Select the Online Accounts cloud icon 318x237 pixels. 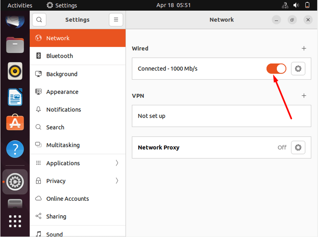click(x=38, y=198)
